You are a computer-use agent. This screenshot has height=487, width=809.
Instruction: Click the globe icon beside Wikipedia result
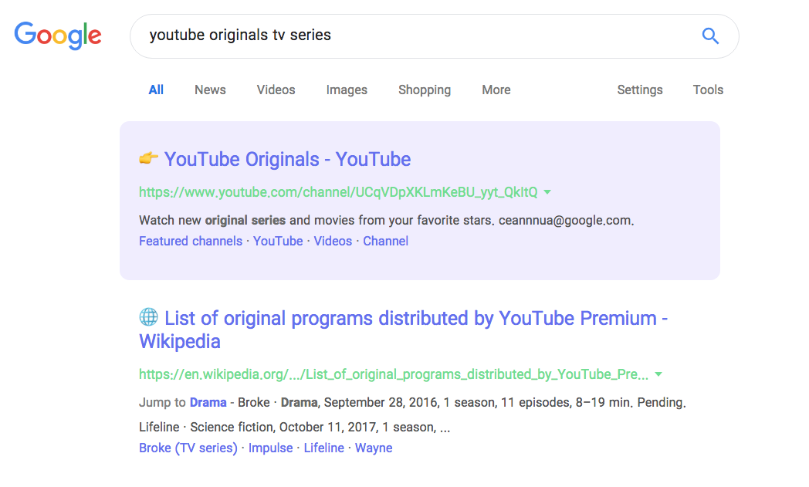[148, 316]
